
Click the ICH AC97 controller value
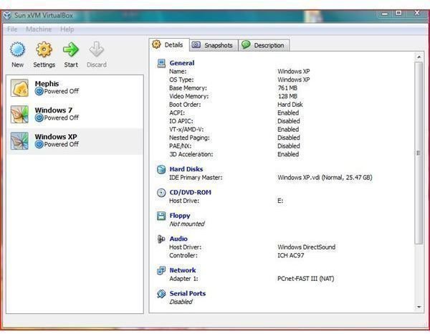[291, 255]
